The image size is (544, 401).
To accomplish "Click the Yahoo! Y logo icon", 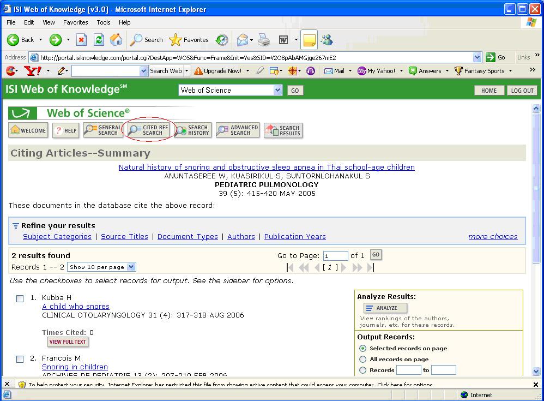I will 33,71.
